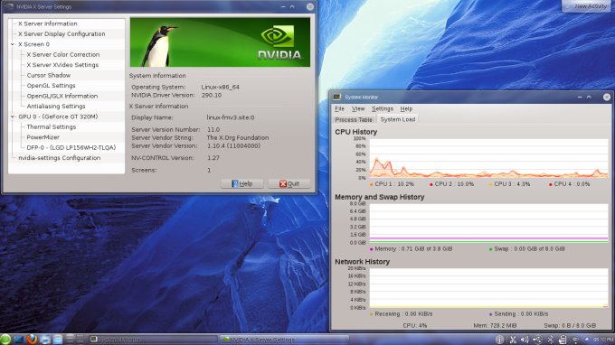Open System Monitor Help menu
Viewport: 615px width, 345px height.
point(406,109)
